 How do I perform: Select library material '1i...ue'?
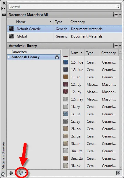[x=90, y=114]
